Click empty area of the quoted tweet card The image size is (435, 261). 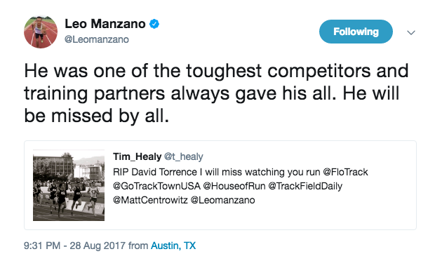328,216
